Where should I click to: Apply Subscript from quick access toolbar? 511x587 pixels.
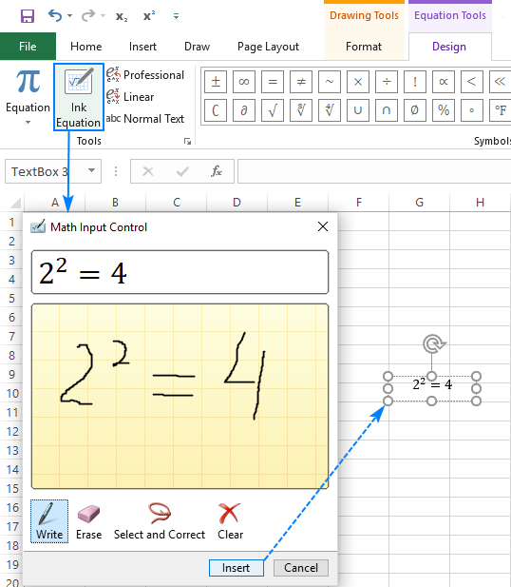coord(122,16)
